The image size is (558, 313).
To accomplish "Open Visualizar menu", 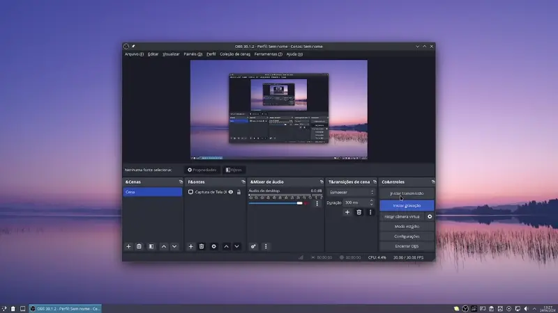I will [x=171, y=54].
